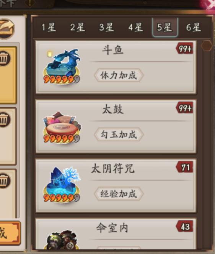The image size is (215, 254).
Task: Click the 99+ badge on 斗鱼
Action: click(x=184, y=48)
